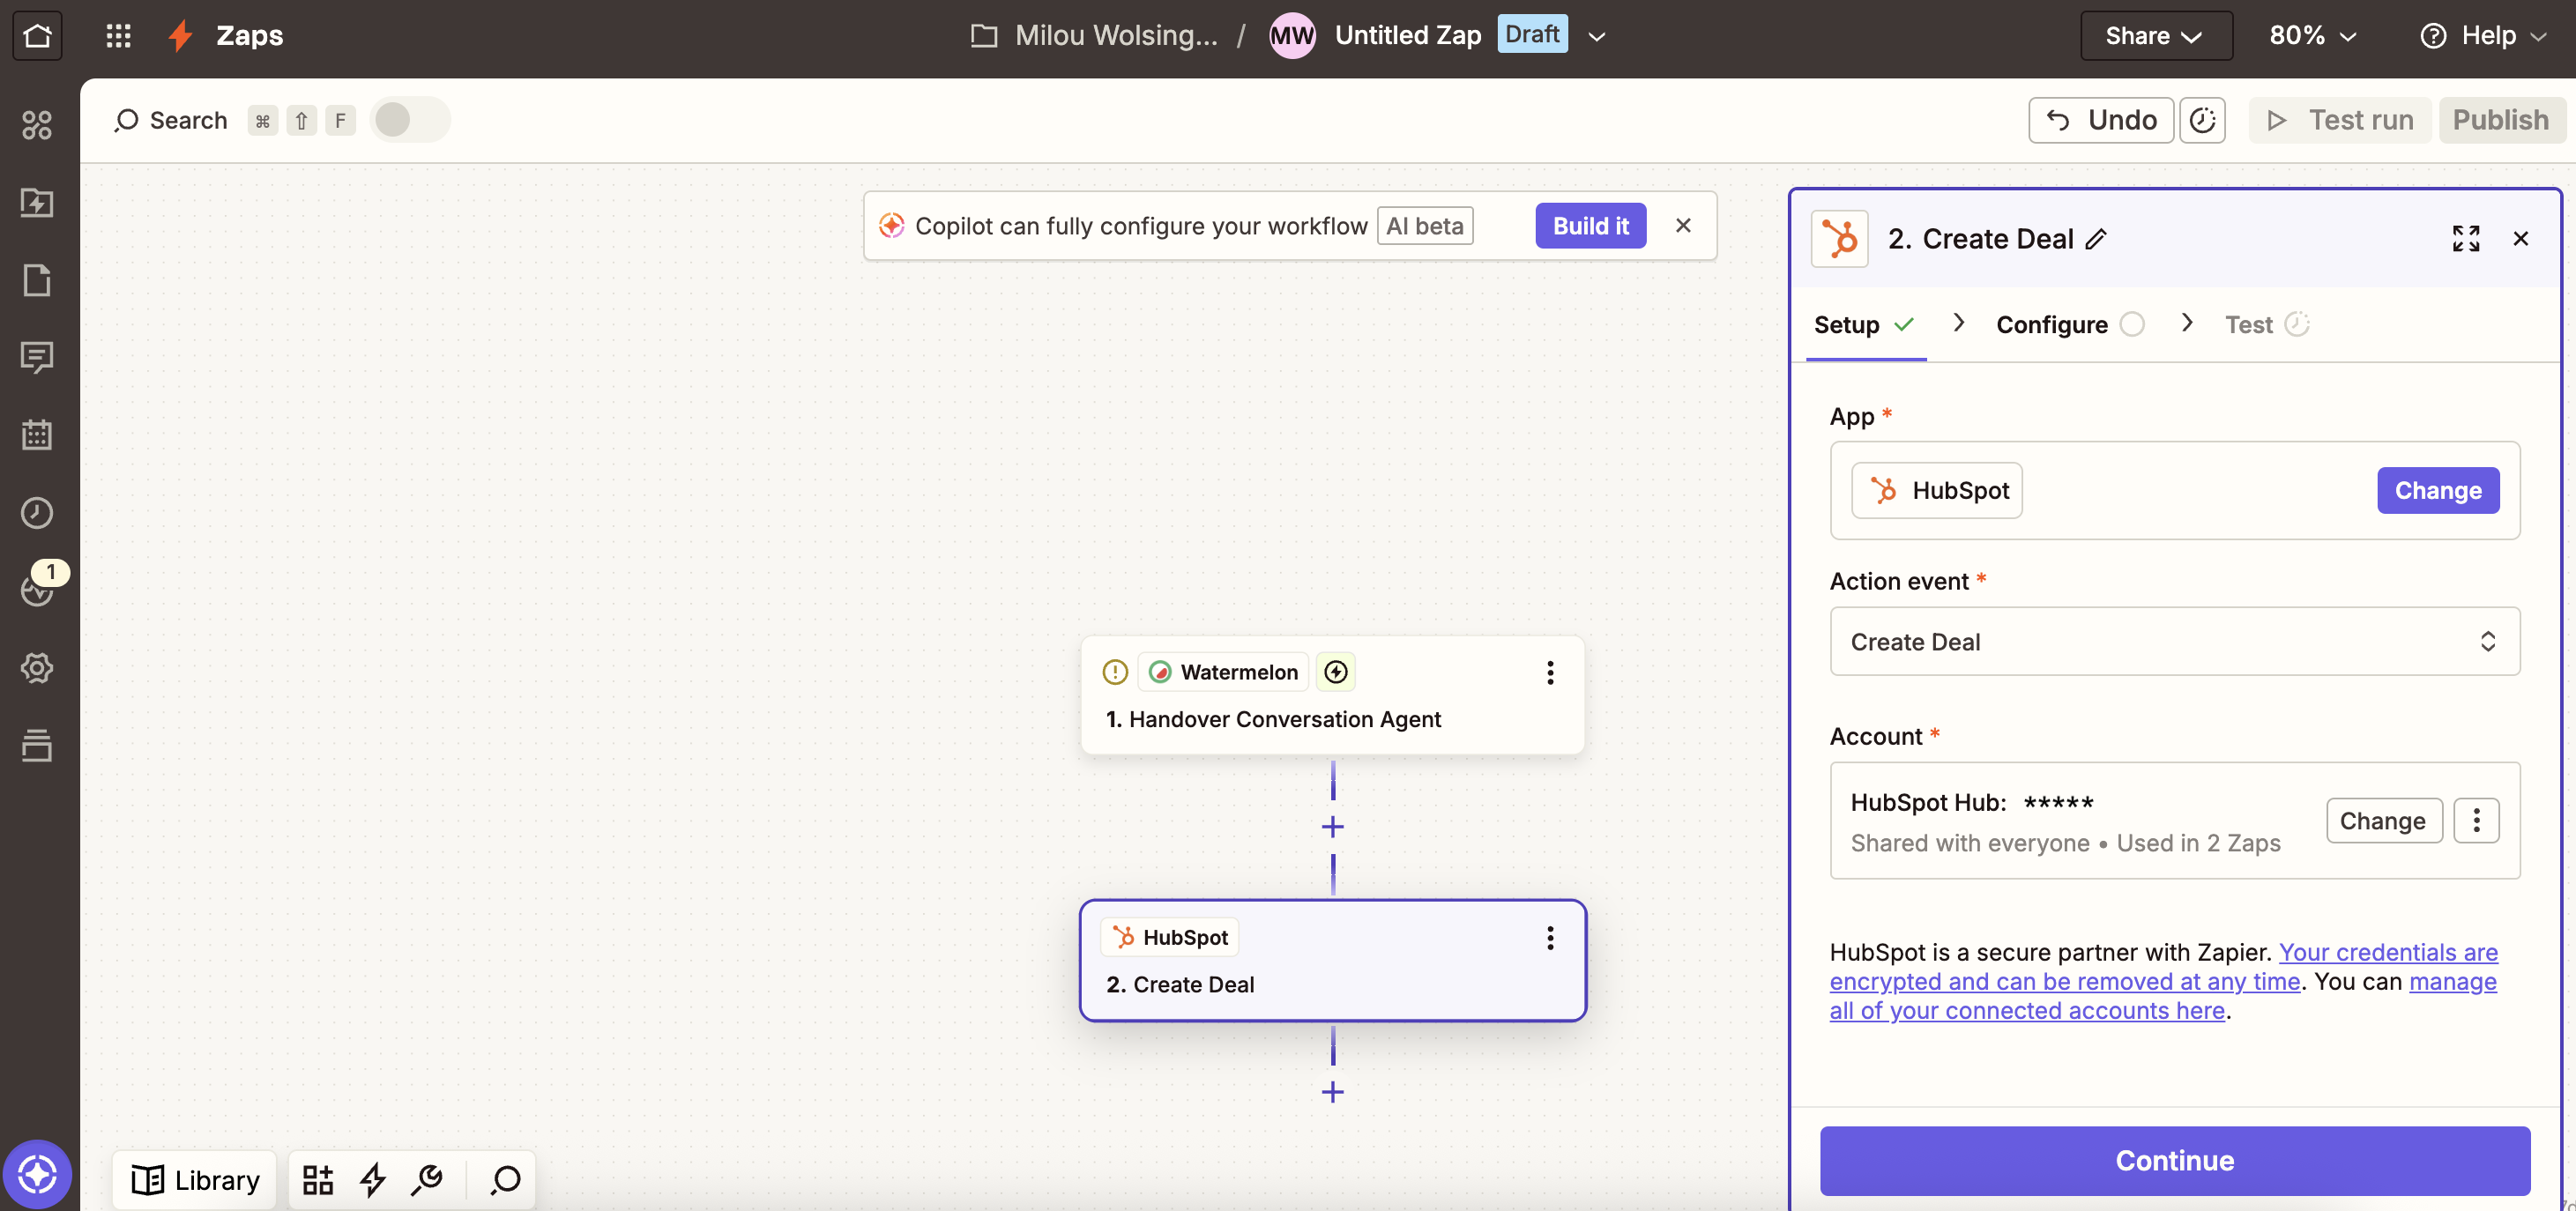This screenshot has width=2576, height=1211.
Task: Select the document/notes icon in the sidebar
Action: [x=37, y=281]
